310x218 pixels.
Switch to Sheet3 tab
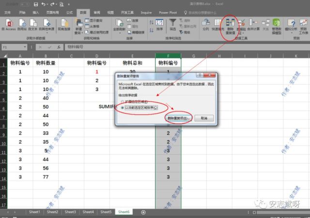(70, 212)
